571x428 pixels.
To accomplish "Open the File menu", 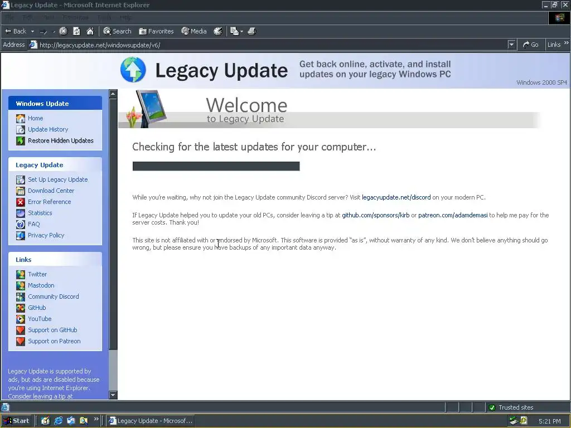I will tap(9, 17).
